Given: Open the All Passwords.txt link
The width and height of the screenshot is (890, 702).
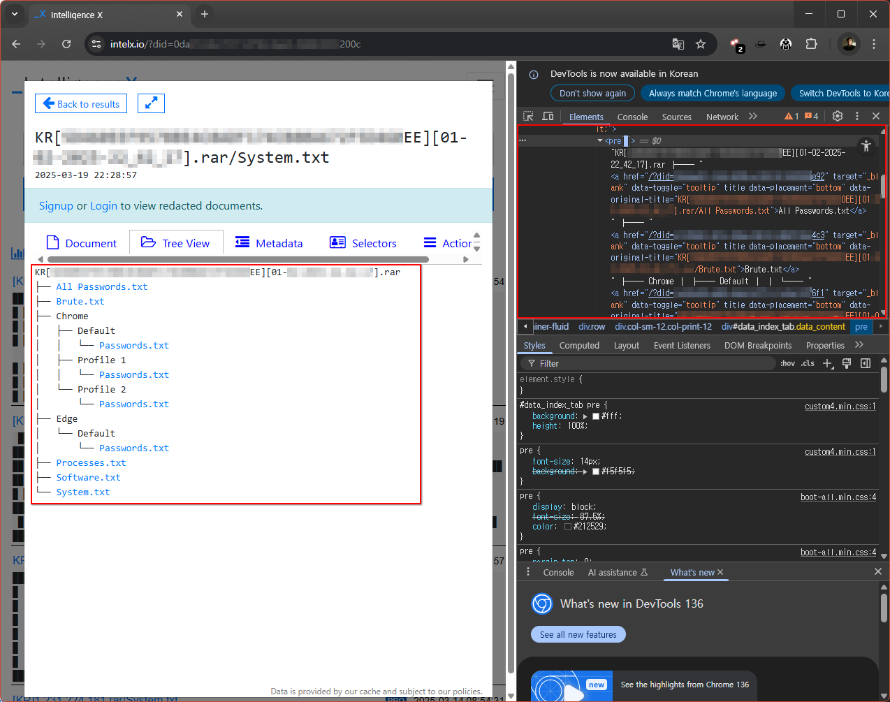Looking at the screenshot, I should pos(102,286).
